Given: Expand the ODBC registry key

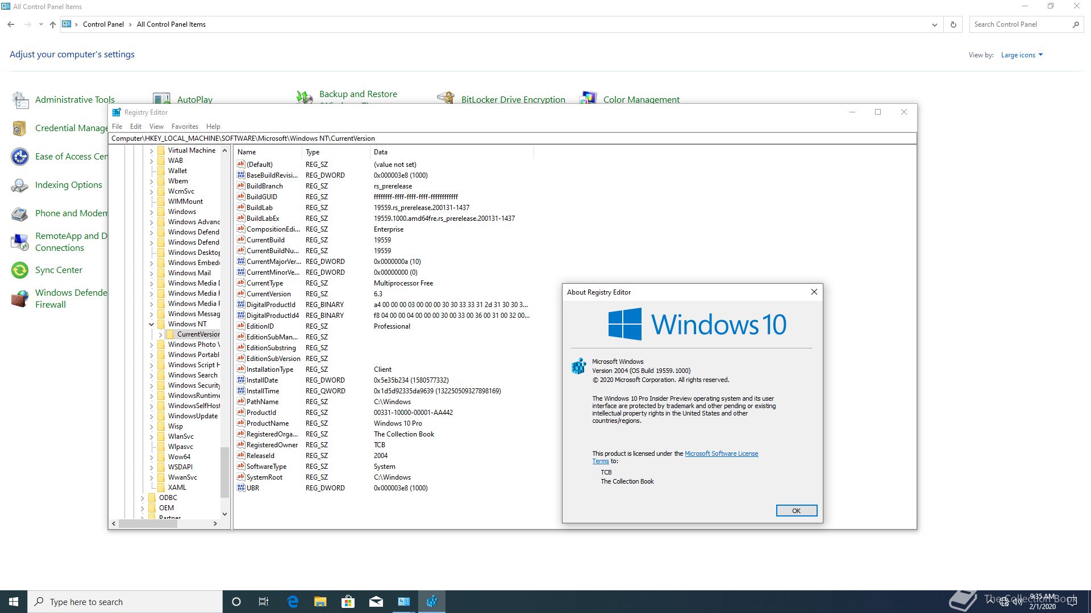Looking at the screenshot, I should pos(143,498).
